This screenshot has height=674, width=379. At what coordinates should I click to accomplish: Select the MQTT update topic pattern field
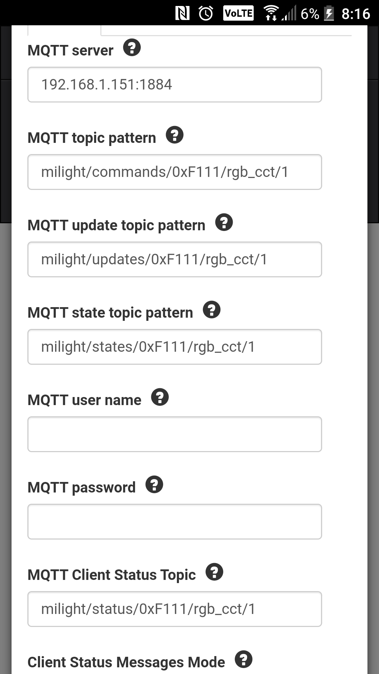175,259
